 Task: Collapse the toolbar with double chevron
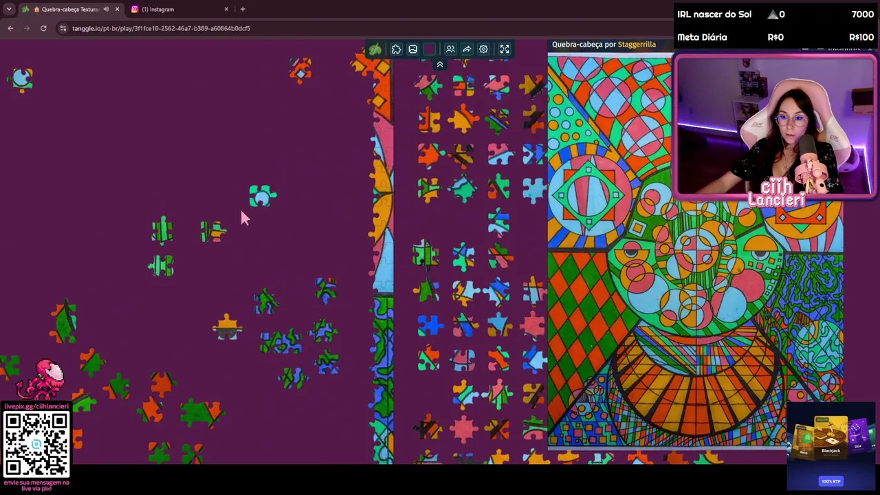[x=440, y=65]
